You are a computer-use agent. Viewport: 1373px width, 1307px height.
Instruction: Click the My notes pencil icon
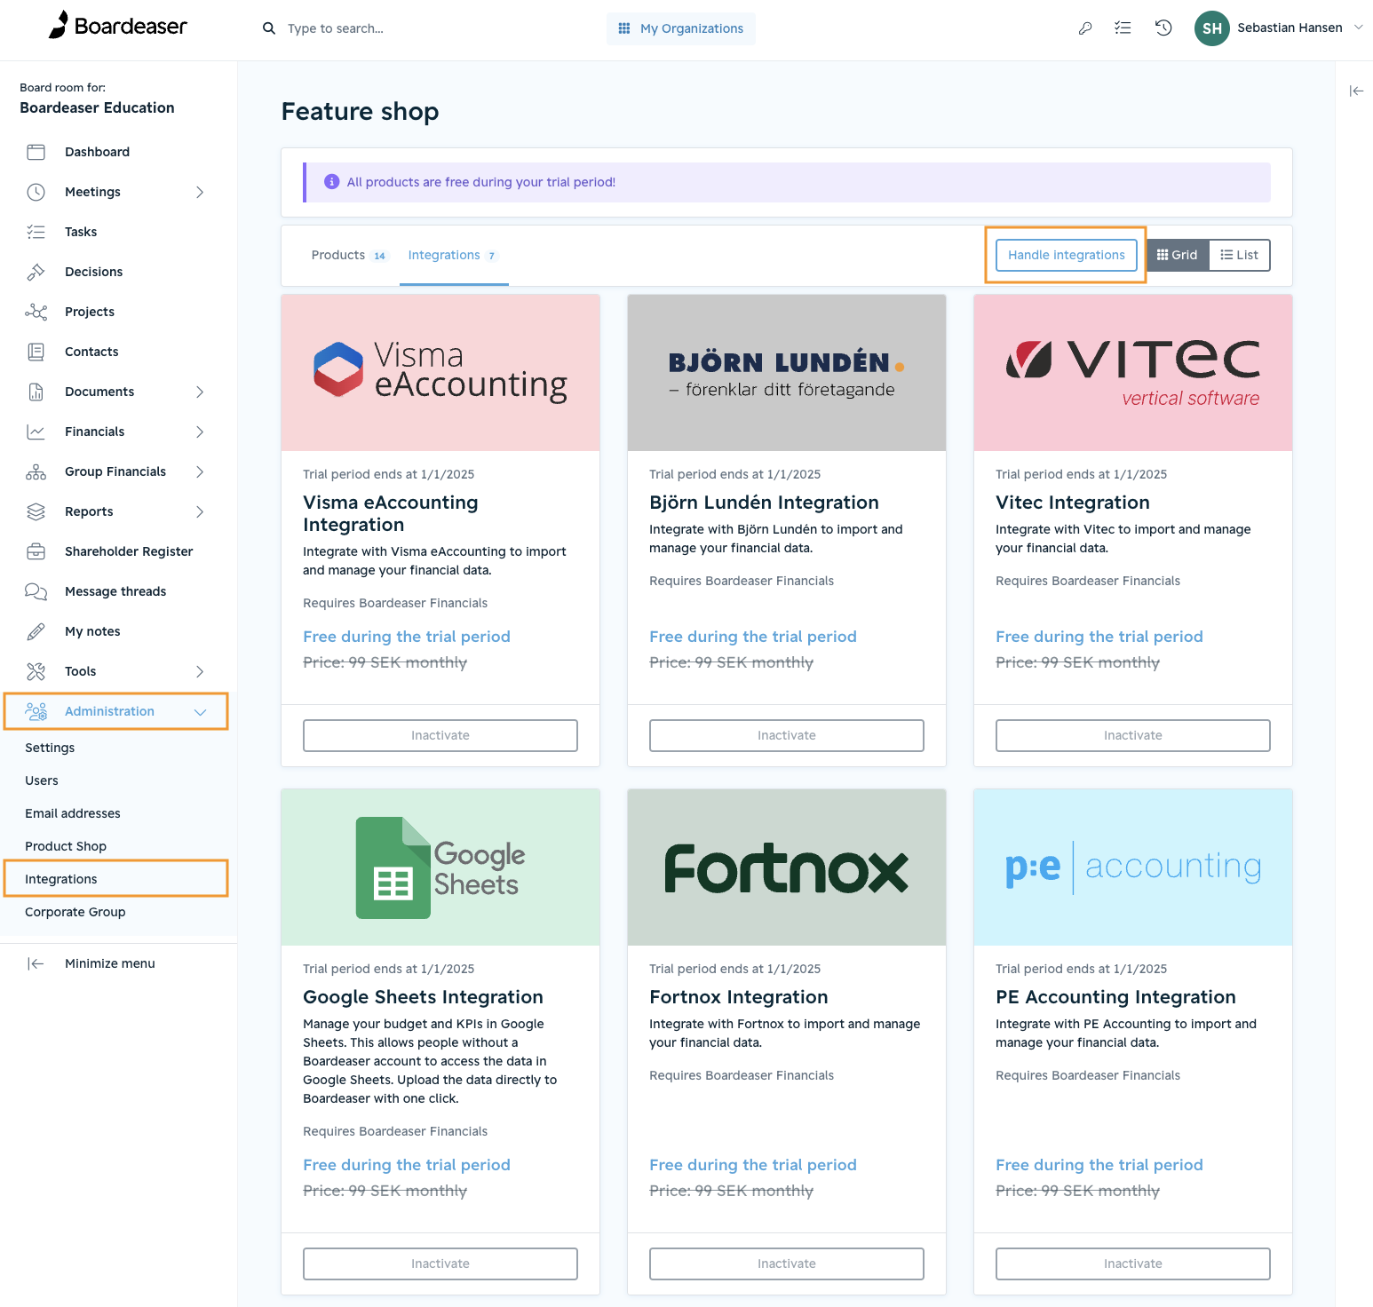(x=36, y=631)
